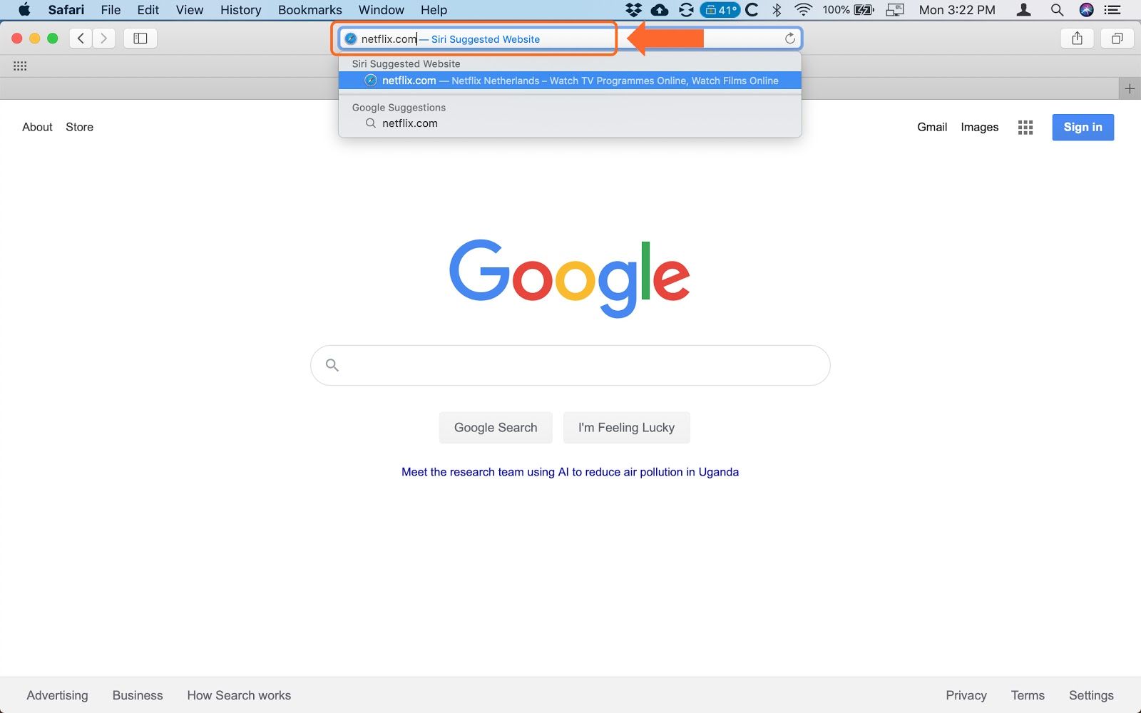Viewport: 1141px width, 713px height.
Task: Click I'm Feeling Lucky
Action: [x=626, y=428]
